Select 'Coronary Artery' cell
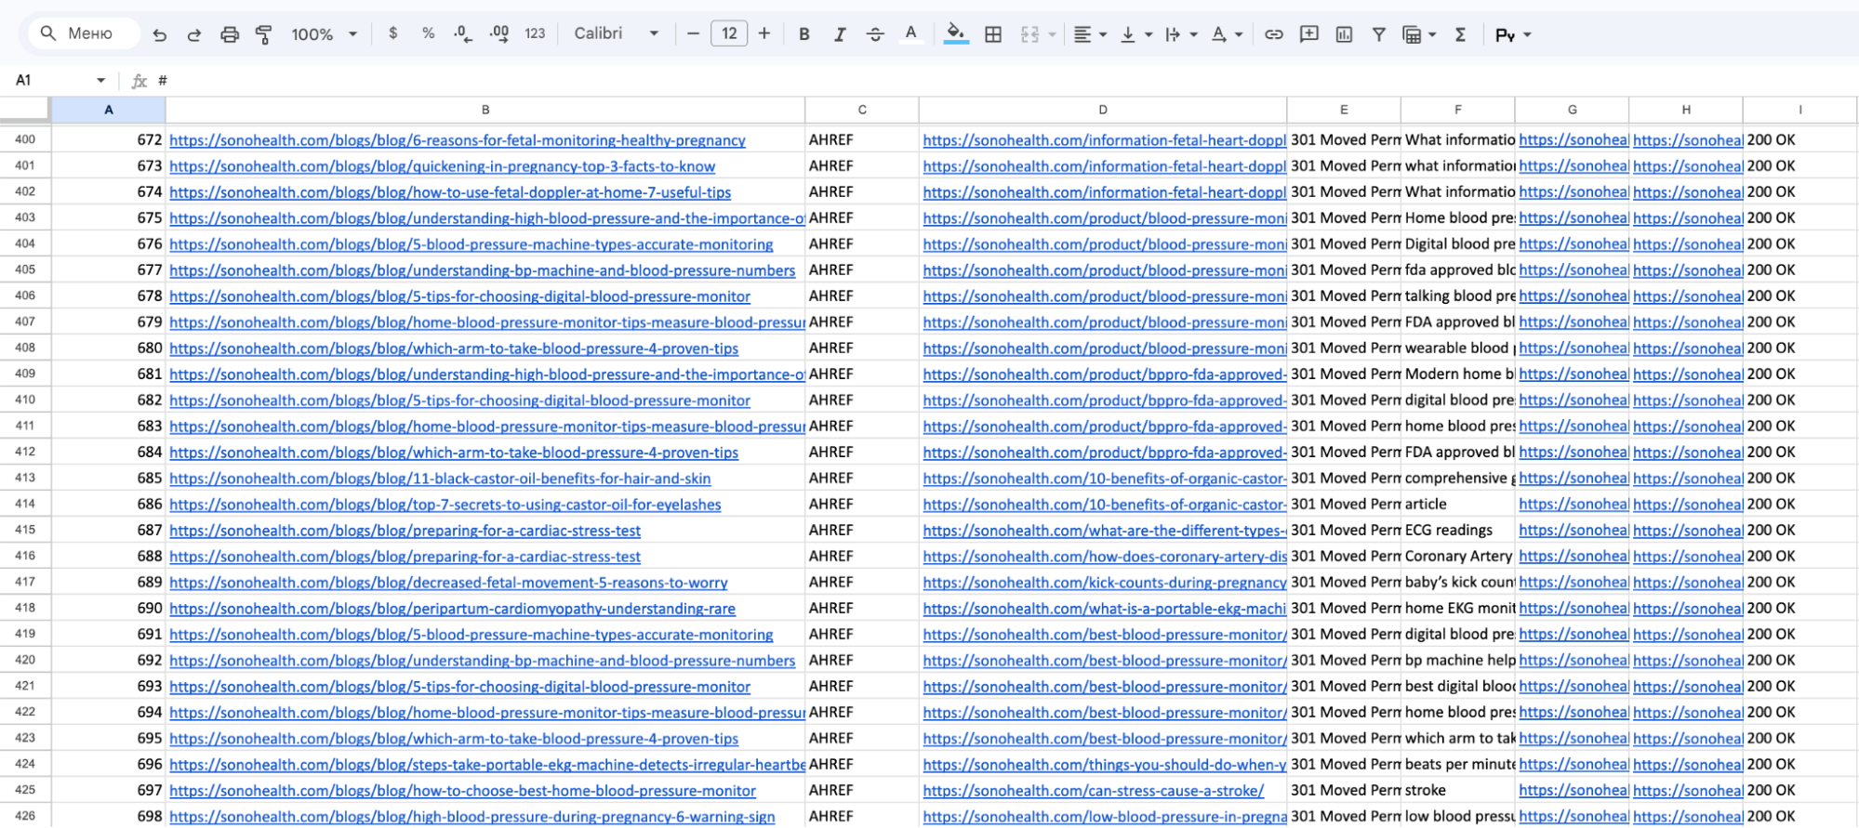Screen dimensions: 1859x828 (1458, 556)
